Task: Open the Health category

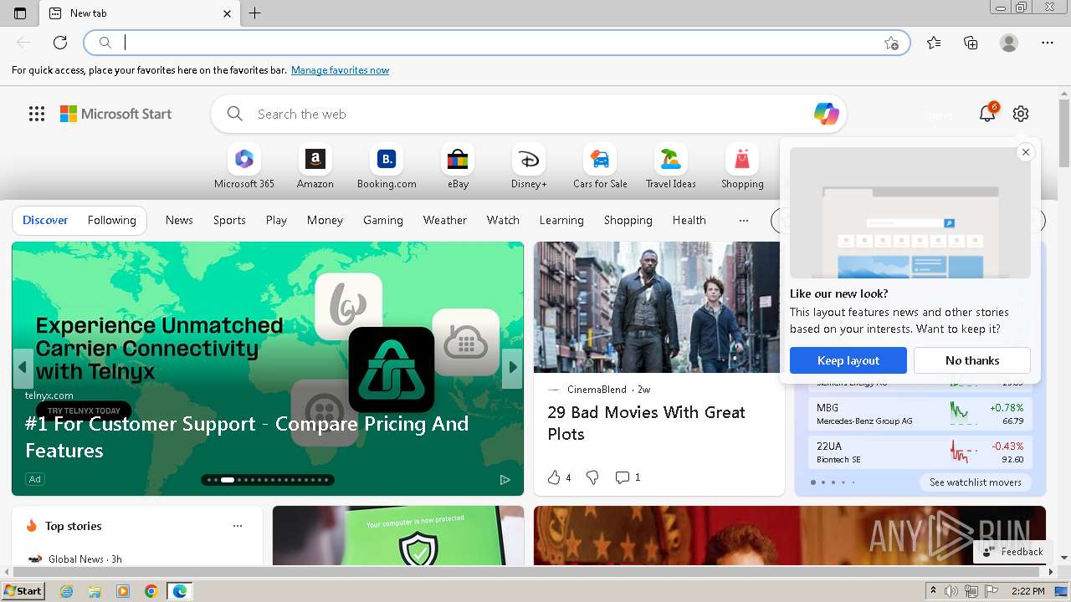Action: tap(689, 221)
